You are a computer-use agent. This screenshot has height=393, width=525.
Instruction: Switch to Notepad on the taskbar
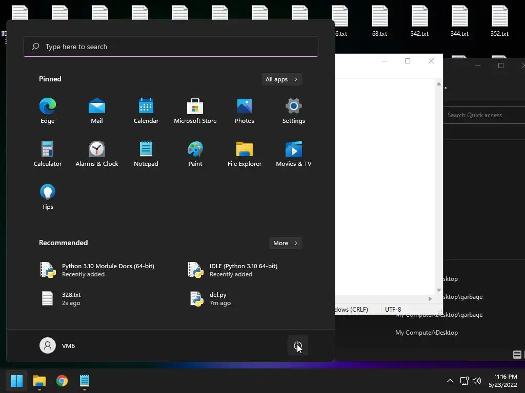click(x=85, y=381)
